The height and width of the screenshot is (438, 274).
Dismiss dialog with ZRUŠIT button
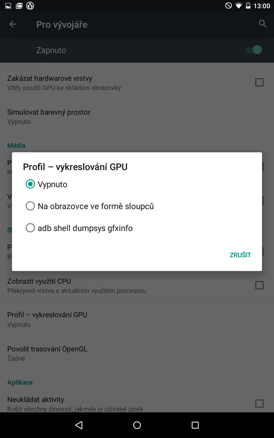(240, 255)
